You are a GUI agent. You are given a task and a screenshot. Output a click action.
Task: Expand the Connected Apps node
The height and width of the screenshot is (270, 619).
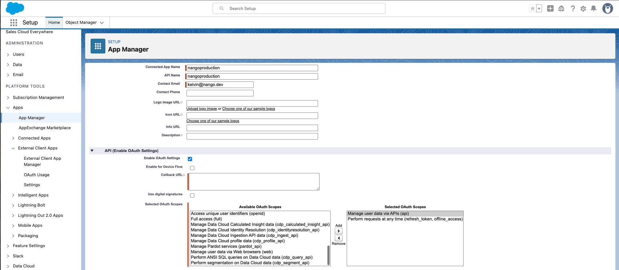click(x=13, y=138)
